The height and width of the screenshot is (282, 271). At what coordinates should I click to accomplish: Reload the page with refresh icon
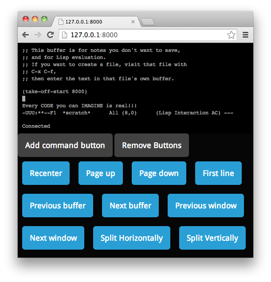[x=50, y=35]
